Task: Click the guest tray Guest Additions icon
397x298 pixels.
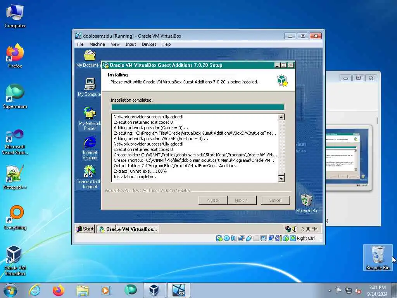Action: [x=288, y=229]
